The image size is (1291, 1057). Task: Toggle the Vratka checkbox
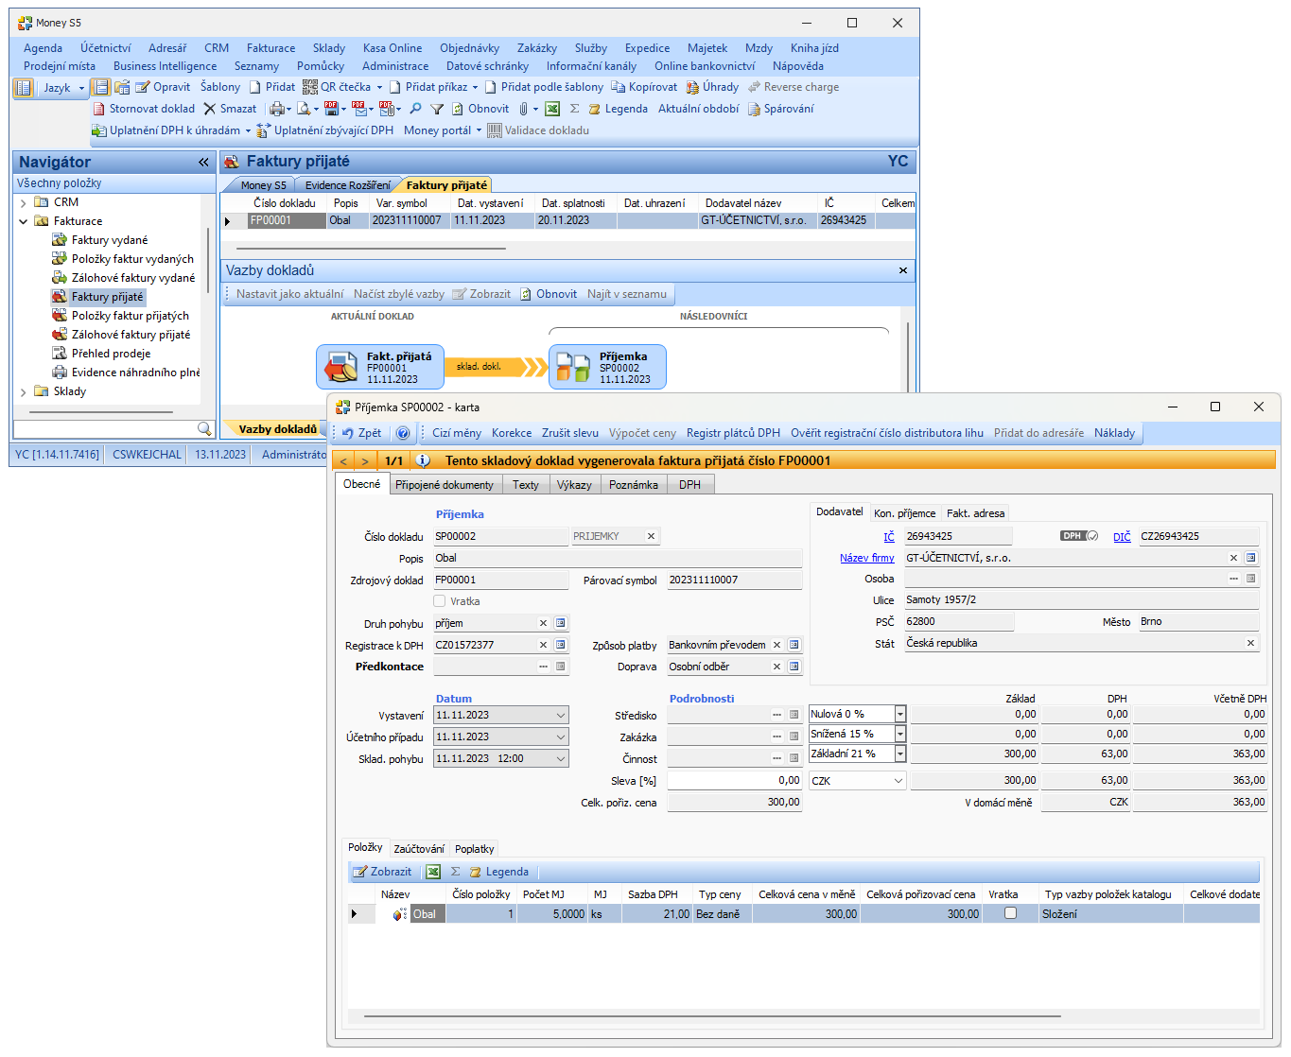point(440,601)
